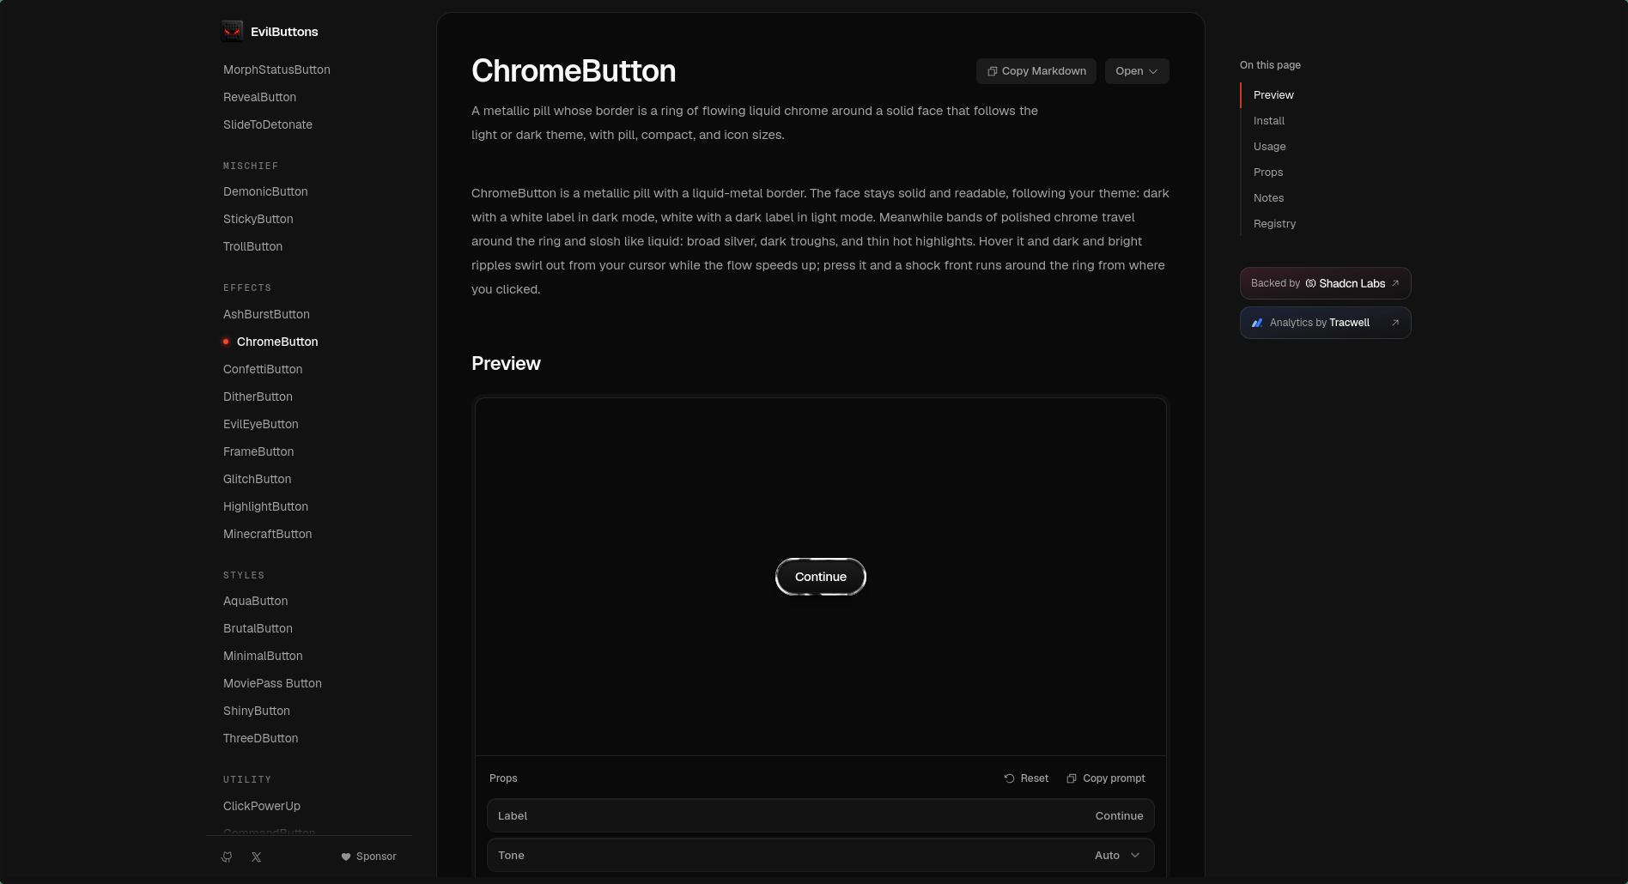This screenshot has height=884, width=1628.
Task: Select FrameButton in sidebar
Action: click(258, 451)
